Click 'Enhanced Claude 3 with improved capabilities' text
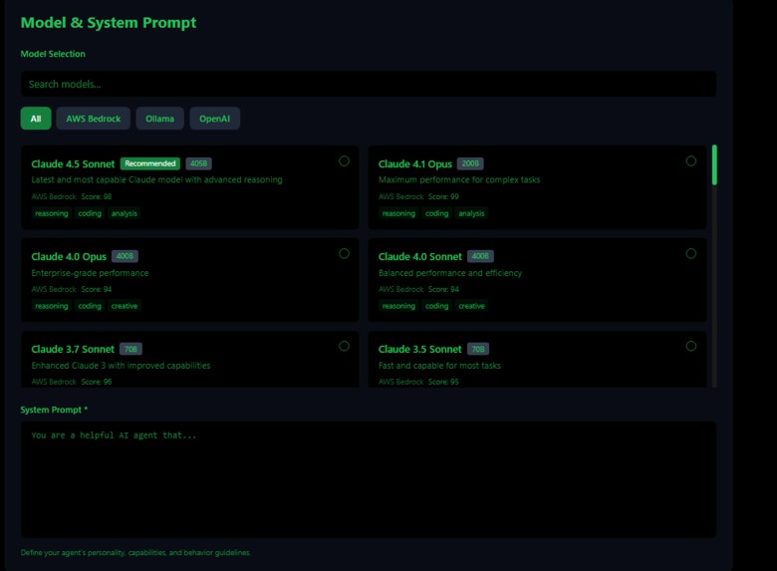Image resolution: width=777 pixels, height=571 pixels. coord(121,366)
